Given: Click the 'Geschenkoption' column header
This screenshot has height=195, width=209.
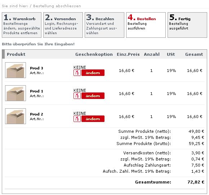Looking at the screenshot, I should click(94, 54).
